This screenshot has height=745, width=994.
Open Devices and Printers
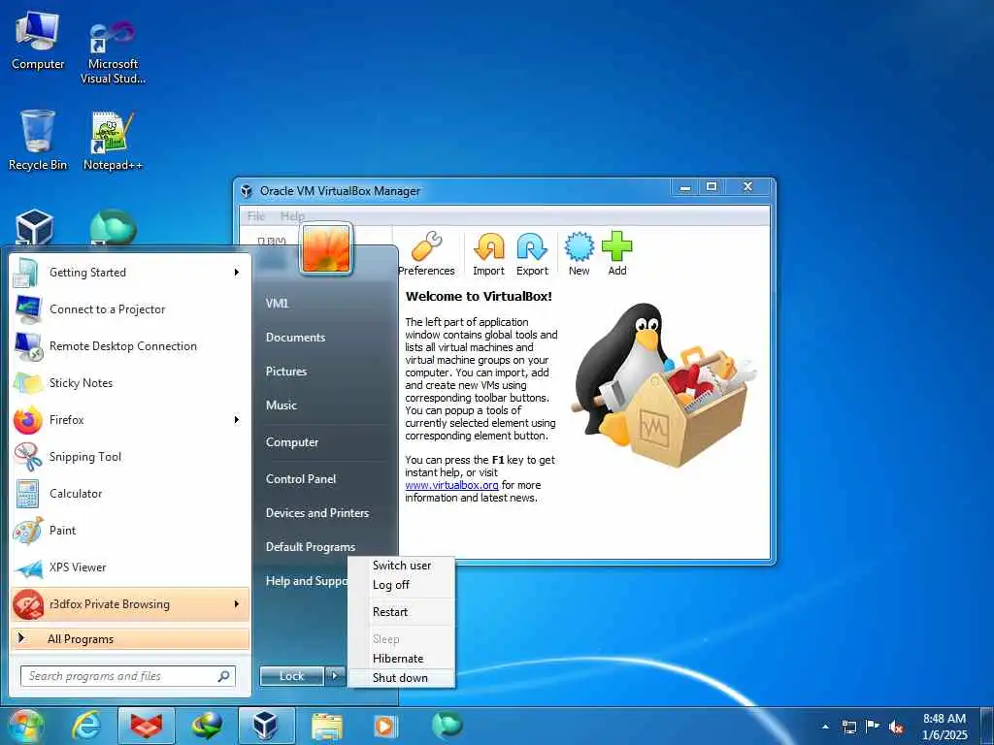coord(317,513)
